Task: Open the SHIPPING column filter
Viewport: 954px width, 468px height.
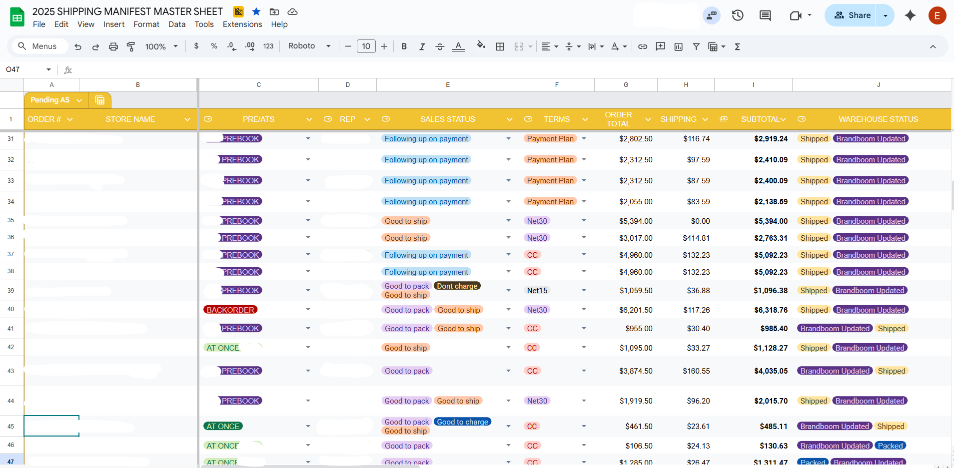Action: point(705,119)
